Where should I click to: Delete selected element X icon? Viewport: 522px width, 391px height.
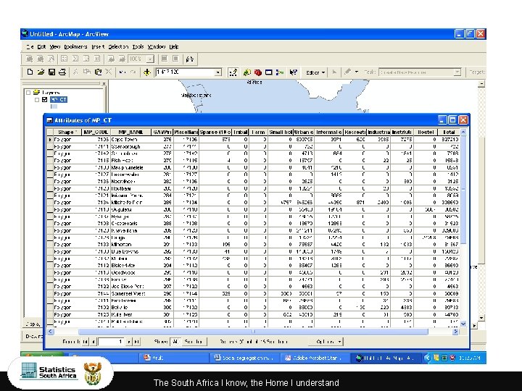(109, 72)
